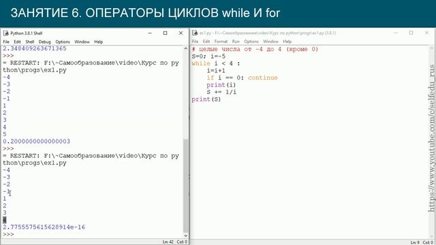Open Edit menu in Python Shell
Viewport: 436px width, 245px height.
click(17, 42)
